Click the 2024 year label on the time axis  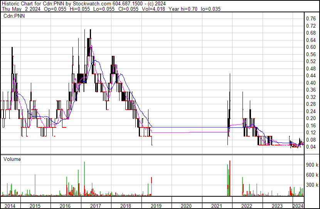(298, 206)
